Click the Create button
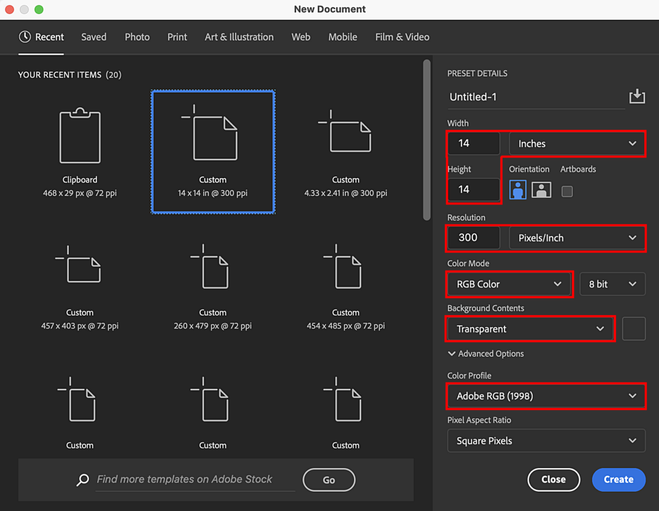659x511 pixels. [x=618, y=480]
